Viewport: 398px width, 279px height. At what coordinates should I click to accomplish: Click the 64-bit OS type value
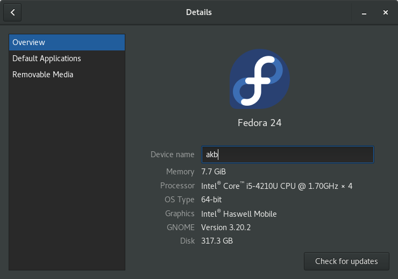(211, 200)
